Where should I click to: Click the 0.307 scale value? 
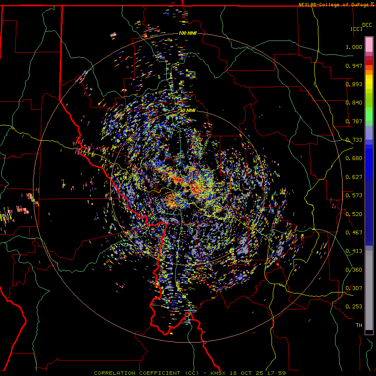354,288
